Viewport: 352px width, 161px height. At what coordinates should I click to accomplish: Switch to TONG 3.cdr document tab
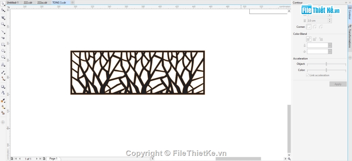pos(59,3)
